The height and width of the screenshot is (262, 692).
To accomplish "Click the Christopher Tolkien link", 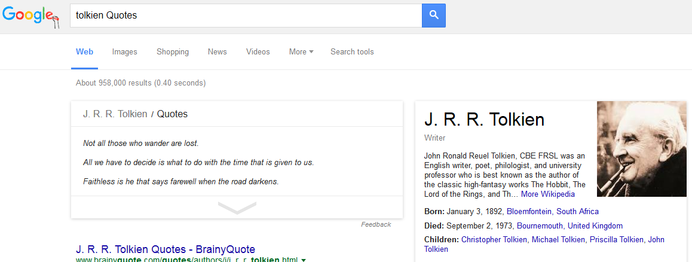I will [494, 240].
